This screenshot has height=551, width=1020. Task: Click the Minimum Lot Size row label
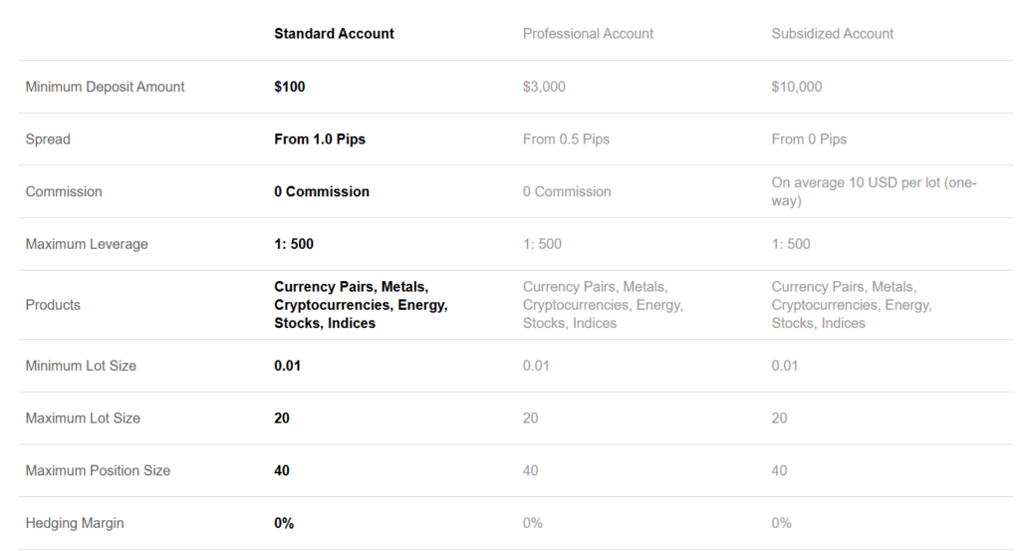(81, 366)
